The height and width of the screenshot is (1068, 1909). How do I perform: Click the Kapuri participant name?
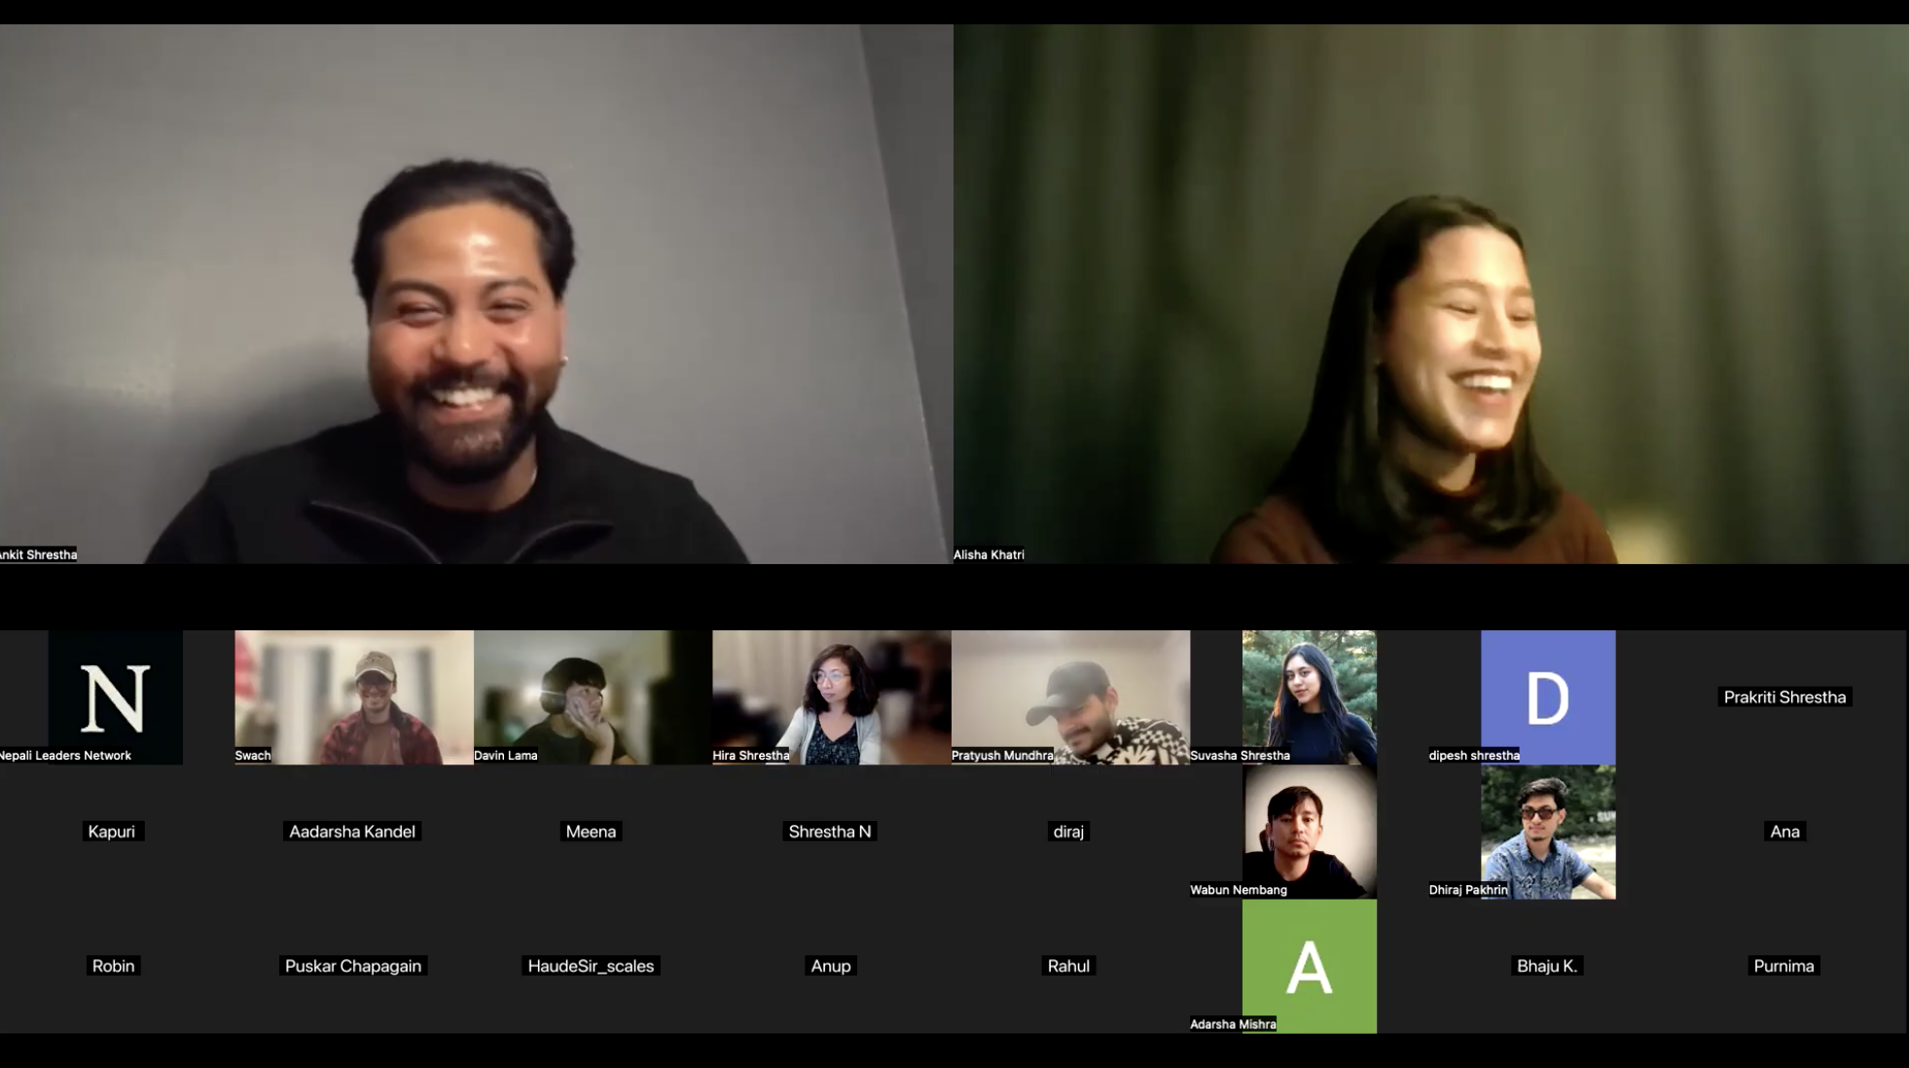tap(112, 831)
